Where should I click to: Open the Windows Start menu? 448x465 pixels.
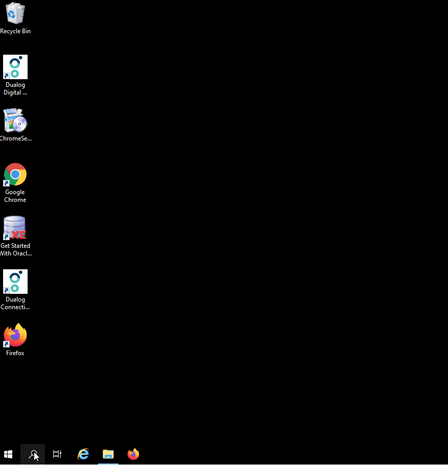click(8, 454)
